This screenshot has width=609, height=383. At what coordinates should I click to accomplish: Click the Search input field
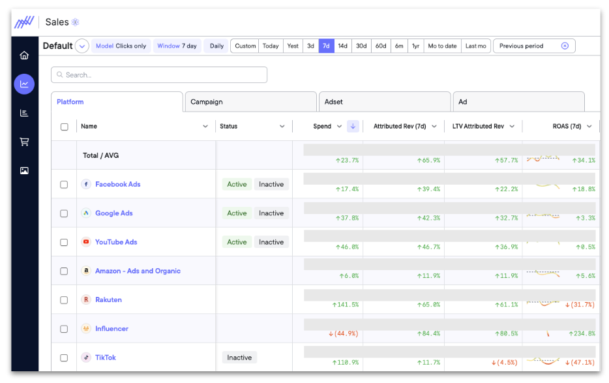(159, 75)
